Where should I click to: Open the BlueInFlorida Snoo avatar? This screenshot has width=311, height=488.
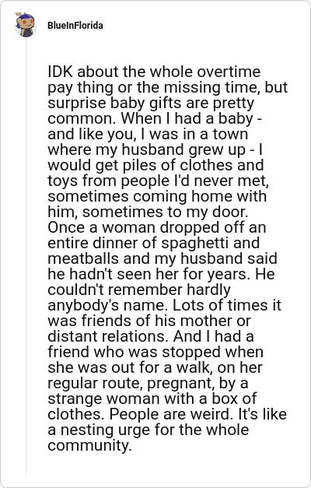tap(26, 25)
